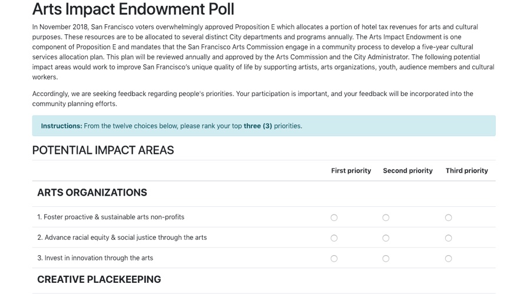530x294 pixels.
Task: Click the Third priority column header
Action: pos(466,171)
